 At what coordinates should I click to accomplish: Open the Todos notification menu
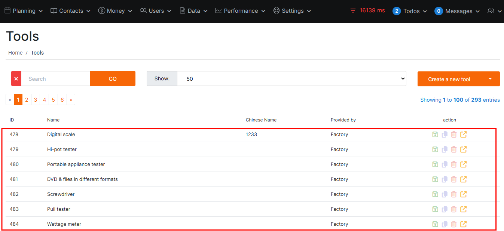pyautogui.click(x=410, y=11)
